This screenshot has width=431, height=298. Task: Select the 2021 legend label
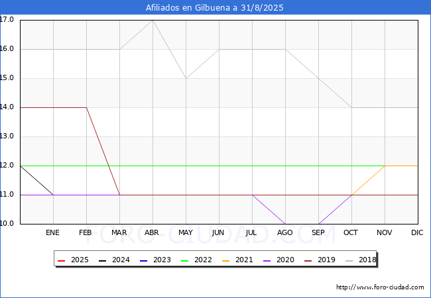244,260
